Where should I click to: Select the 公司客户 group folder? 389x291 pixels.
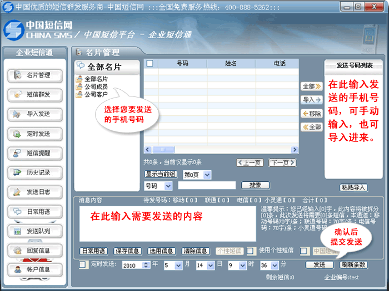pyautogui.click(x=92, y=94)
